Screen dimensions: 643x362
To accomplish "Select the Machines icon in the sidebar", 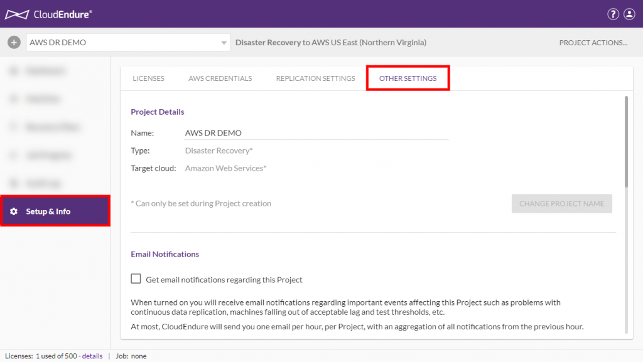I will pyautogui.click(x=14, y=98).
